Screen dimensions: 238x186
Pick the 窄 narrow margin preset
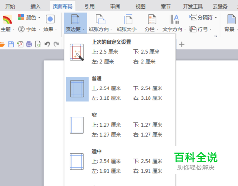coord(94,115)
